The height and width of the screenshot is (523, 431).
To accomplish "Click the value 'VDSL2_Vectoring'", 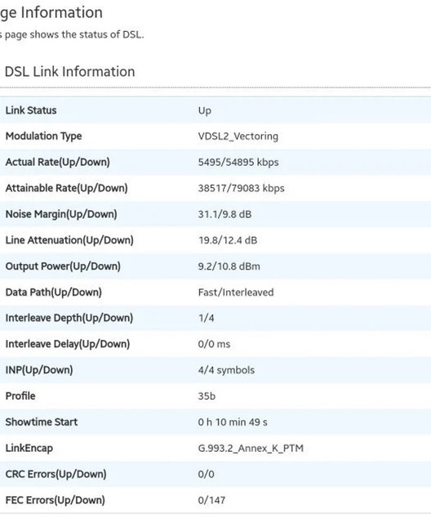I will pyautogui.click(x=238, y=136).
